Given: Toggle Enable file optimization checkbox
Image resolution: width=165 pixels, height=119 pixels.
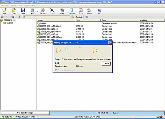Looking at the screenshot, I should pos(56,70).
